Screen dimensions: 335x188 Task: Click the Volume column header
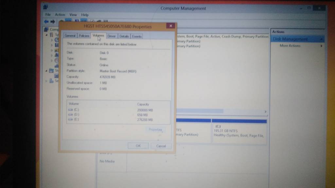tap(74, 104)
